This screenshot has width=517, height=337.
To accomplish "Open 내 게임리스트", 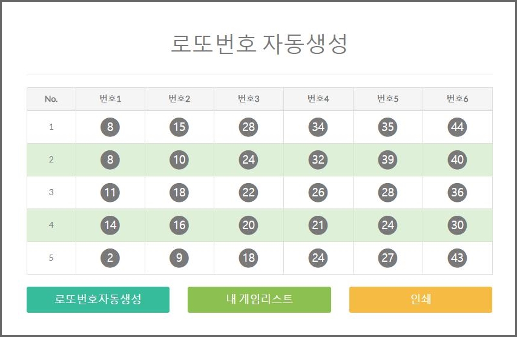I will click(x=259, y=299).
